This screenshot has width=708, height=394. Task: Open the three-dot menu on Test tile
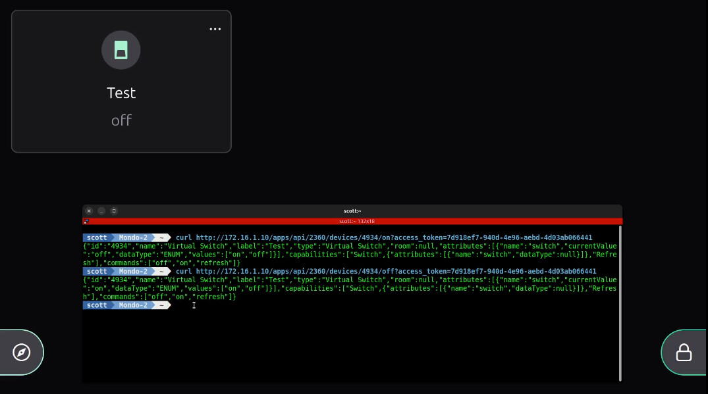click(x=215, y=29)
